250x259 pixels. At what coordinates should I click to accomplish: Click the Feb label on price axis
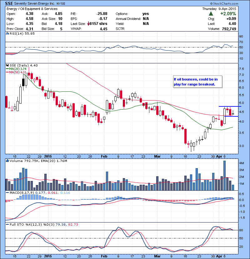coord(104,156)
